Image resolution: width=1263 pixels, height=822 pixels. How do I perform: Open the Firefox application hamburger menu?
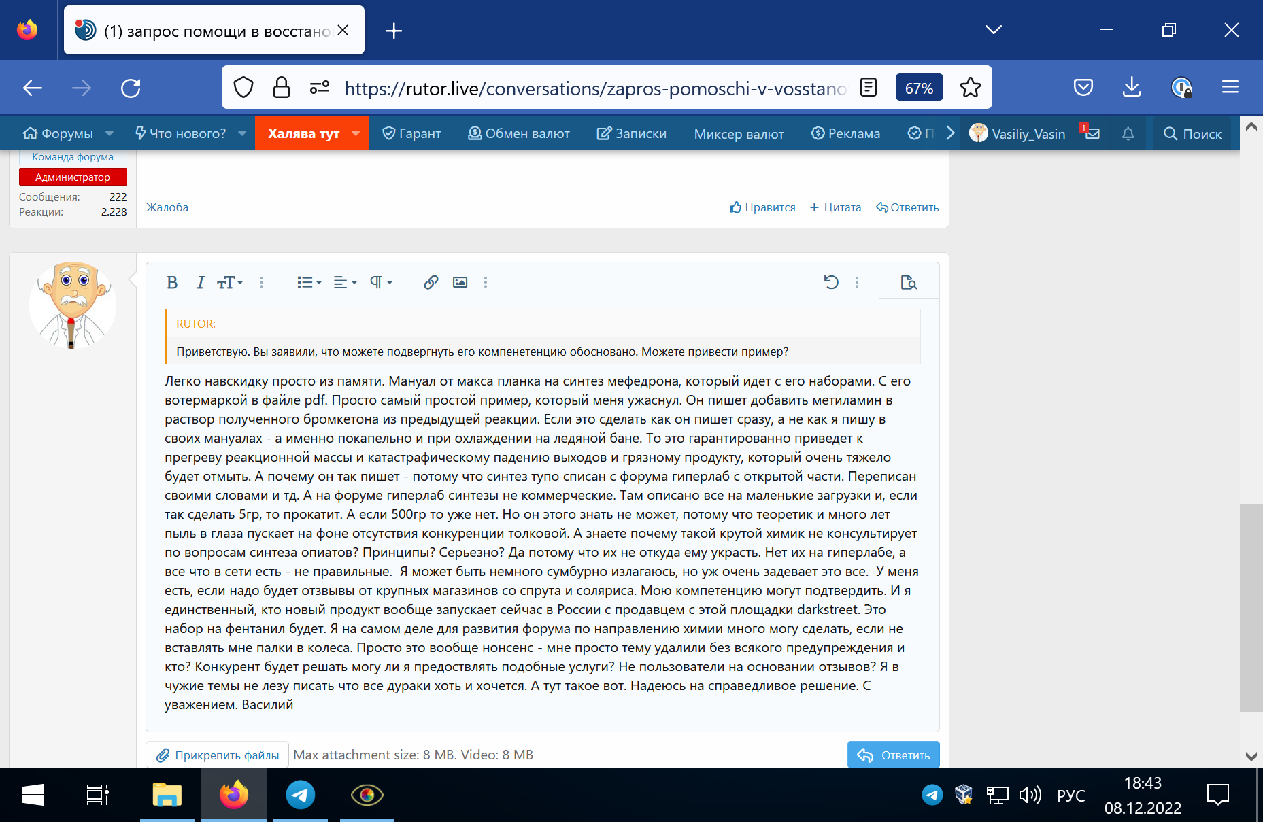tap(1230, 88)
